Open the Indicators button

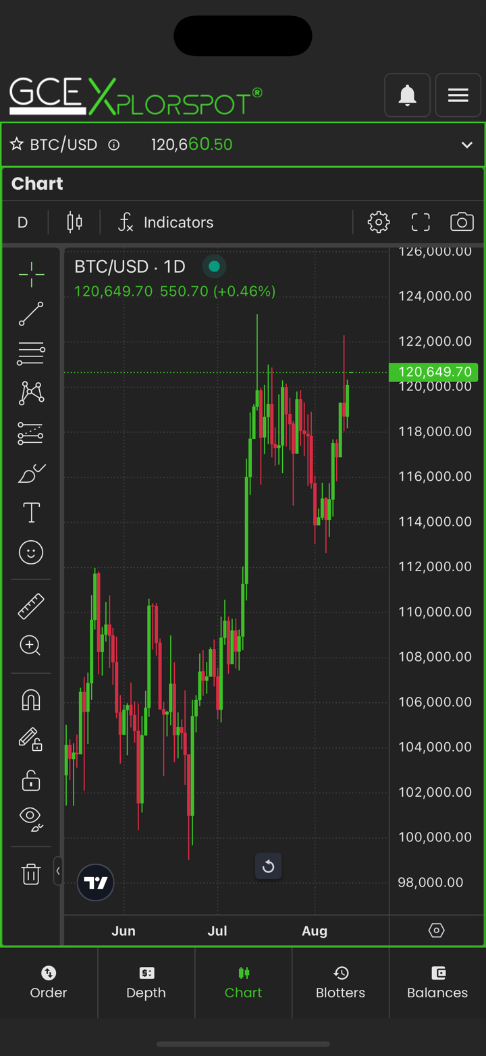pos(166,222)
